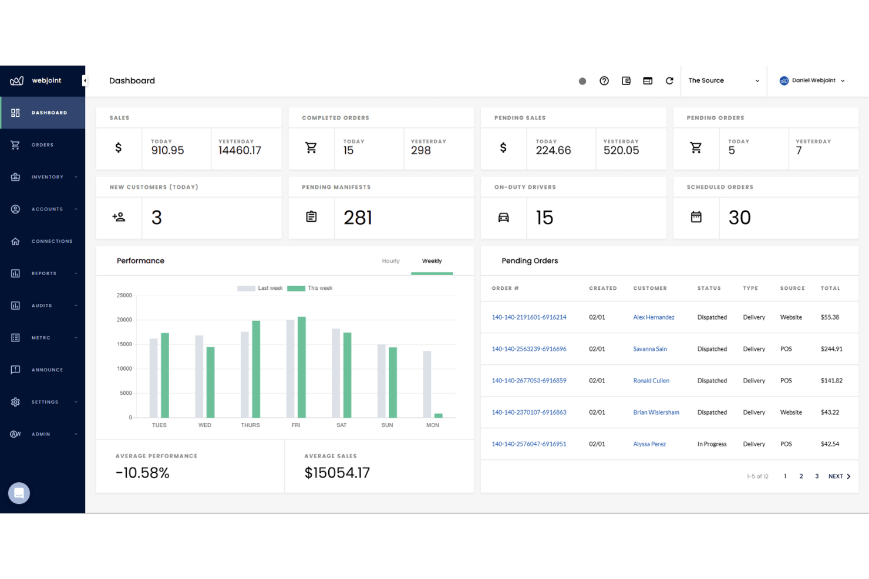Click the Accounts sidebar icon
869x579 pixels.
(x=15, y=209)
